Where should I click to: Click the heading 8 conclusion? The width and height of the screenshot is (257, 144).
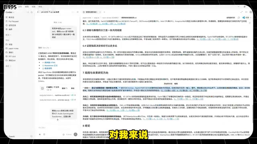(86, 126)
